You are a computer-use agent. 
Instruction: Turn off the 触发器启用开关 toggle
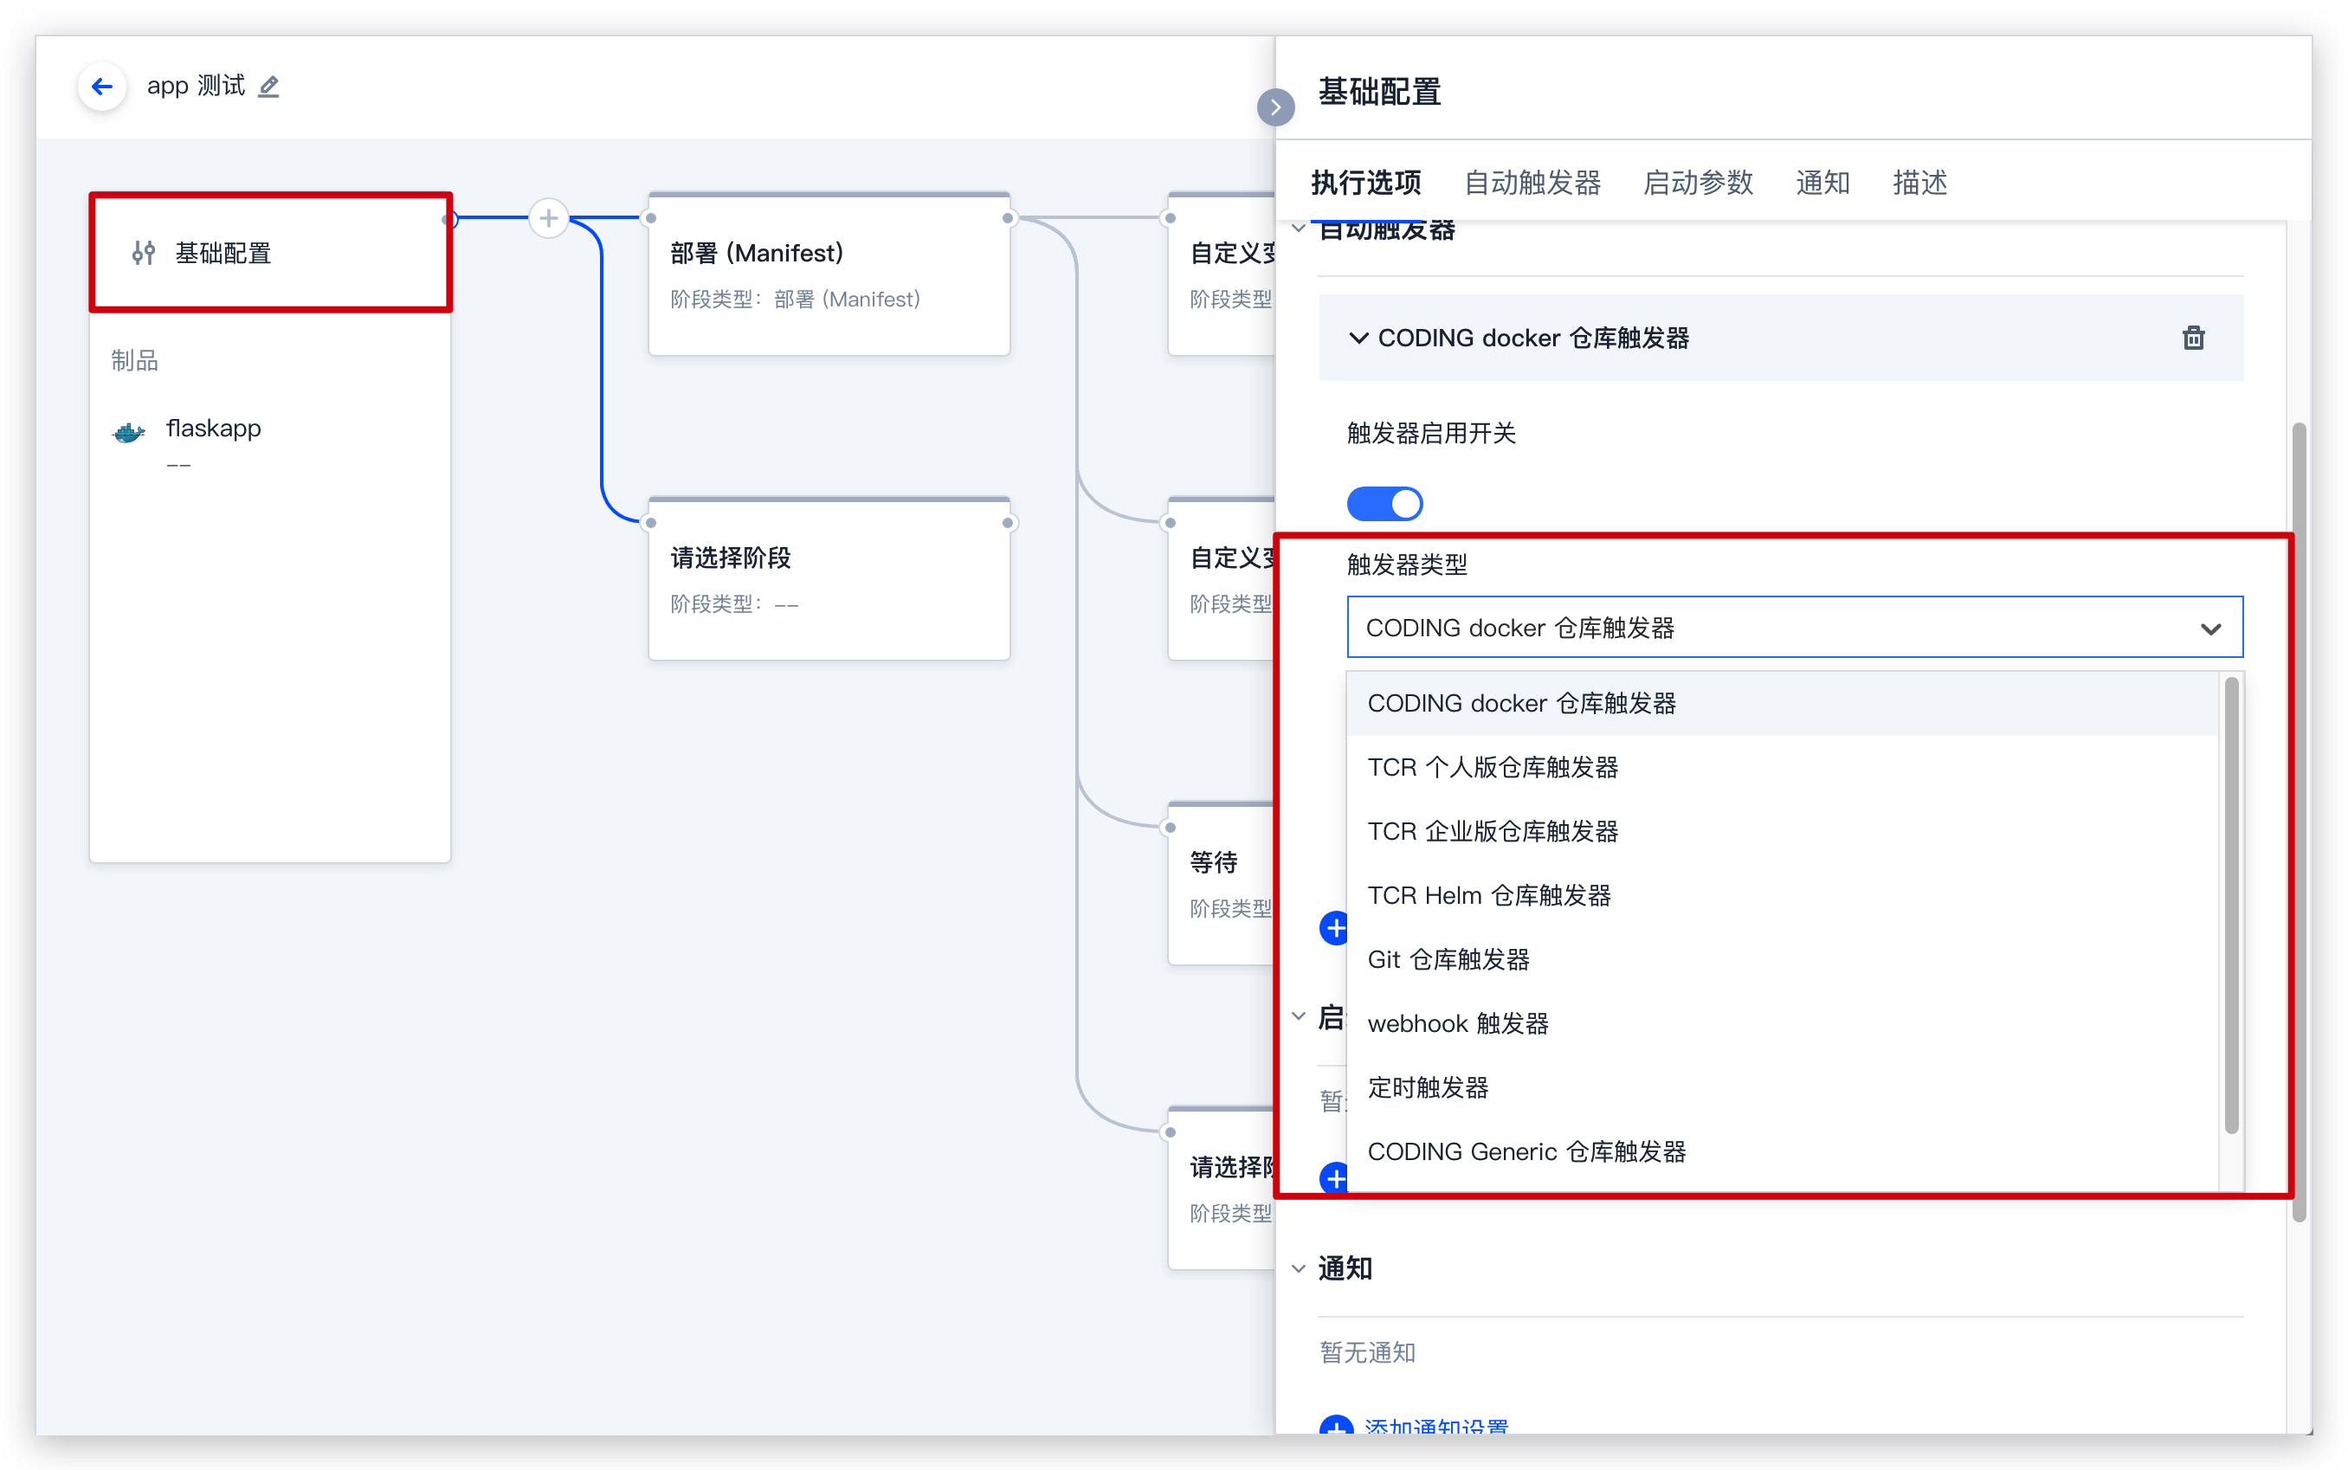[1384, 504]
